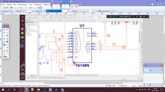Switch to the third image thumbnail
Viewport: 165px width, 92px height.
(75, 6)
